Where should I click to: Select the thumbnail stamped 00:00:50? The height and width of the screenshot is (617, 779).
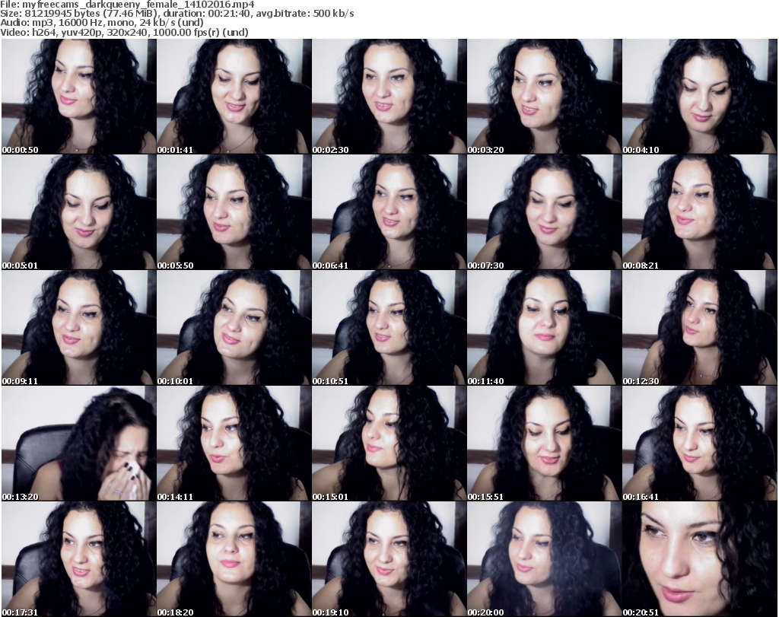pos(78,97)
